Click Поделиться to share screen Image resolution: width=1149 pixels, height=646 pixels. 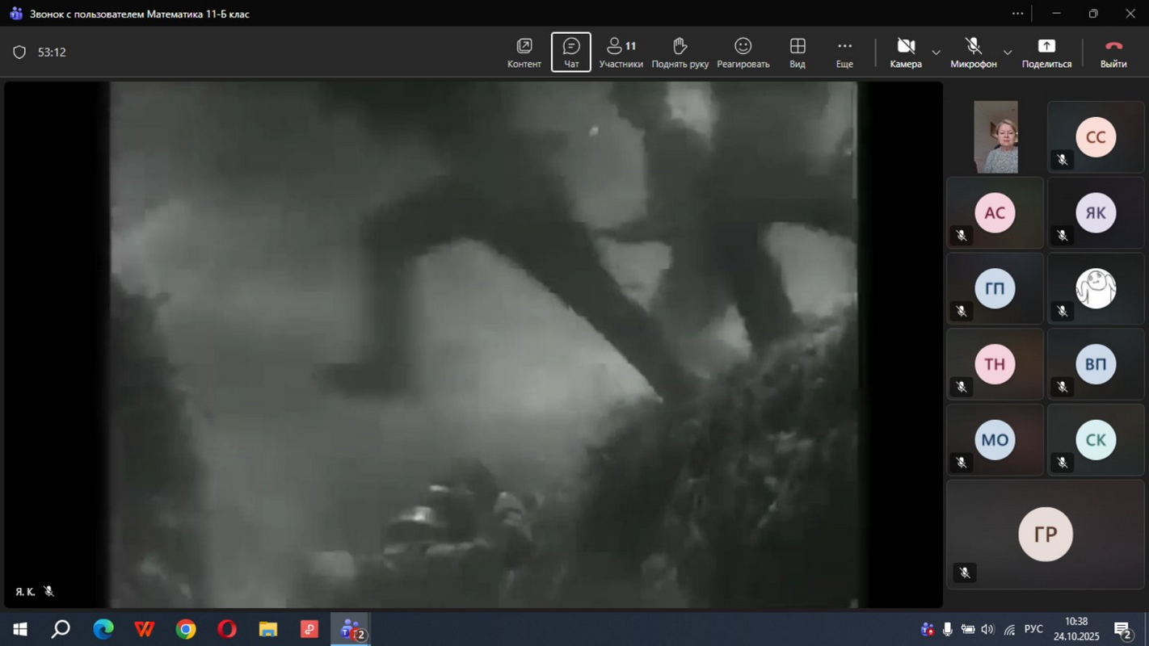pyautogui.click(x=1046, y=52)
